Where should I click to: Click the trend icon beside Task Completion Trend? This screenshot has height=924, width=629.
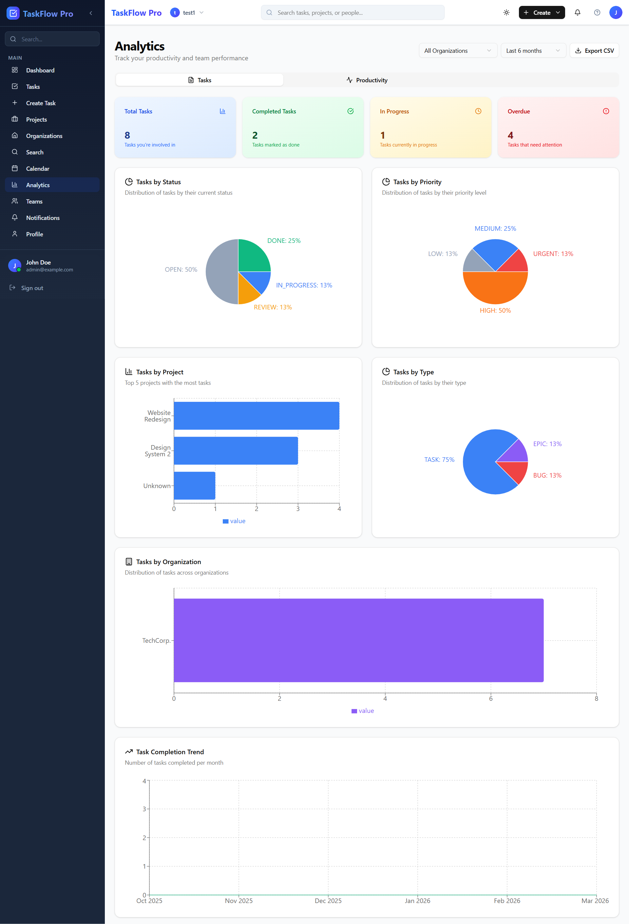click(129, 752)
